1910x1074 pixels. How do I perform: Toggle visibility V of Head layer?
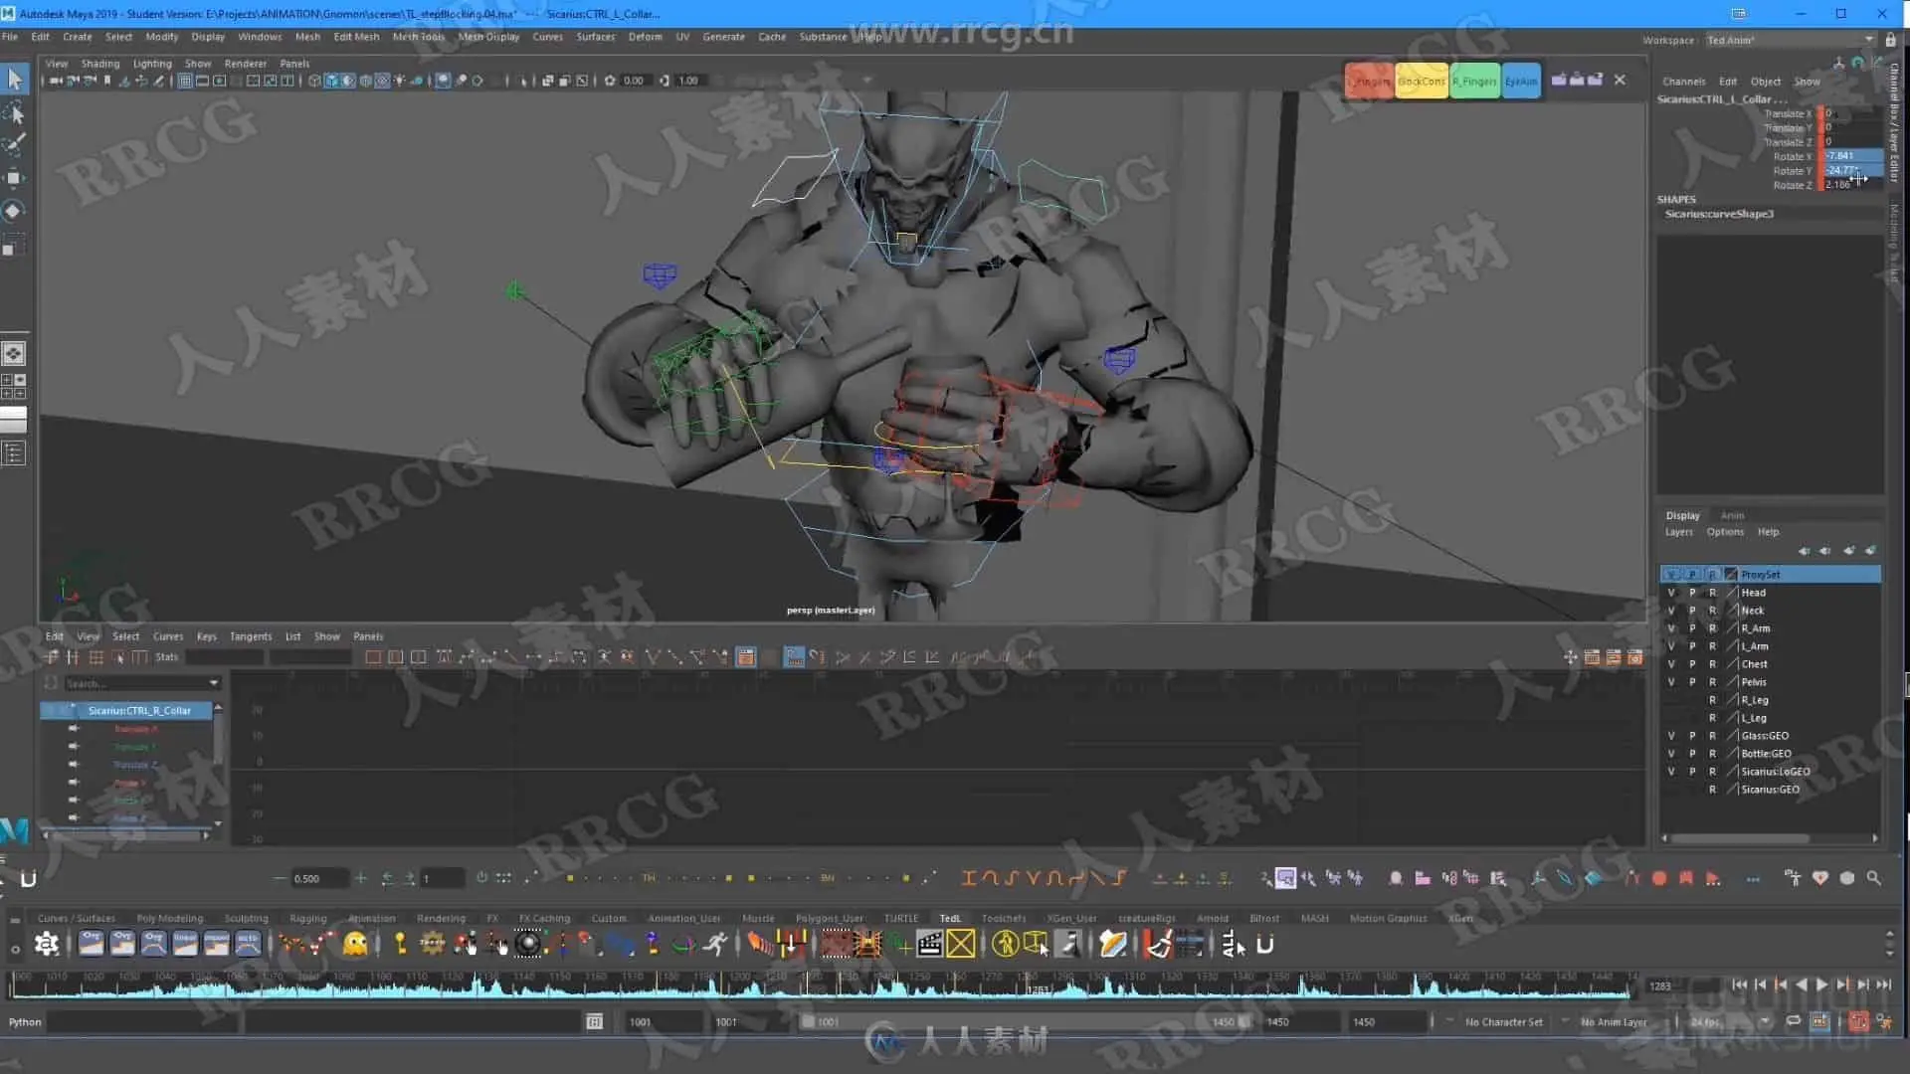point(1671,593)
